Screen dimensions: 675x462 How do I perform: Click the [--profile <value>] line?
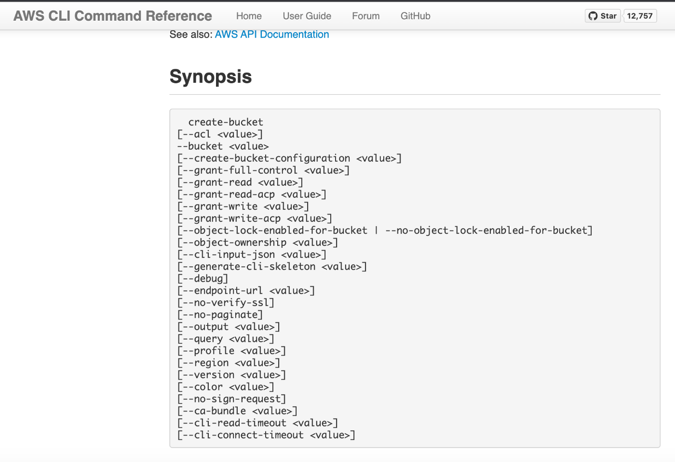(x=231, y=351)
